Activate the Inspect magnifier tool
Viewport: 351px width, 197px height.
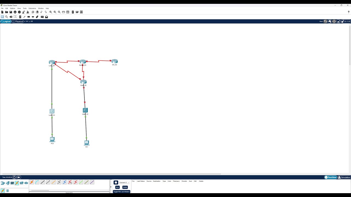7,17
